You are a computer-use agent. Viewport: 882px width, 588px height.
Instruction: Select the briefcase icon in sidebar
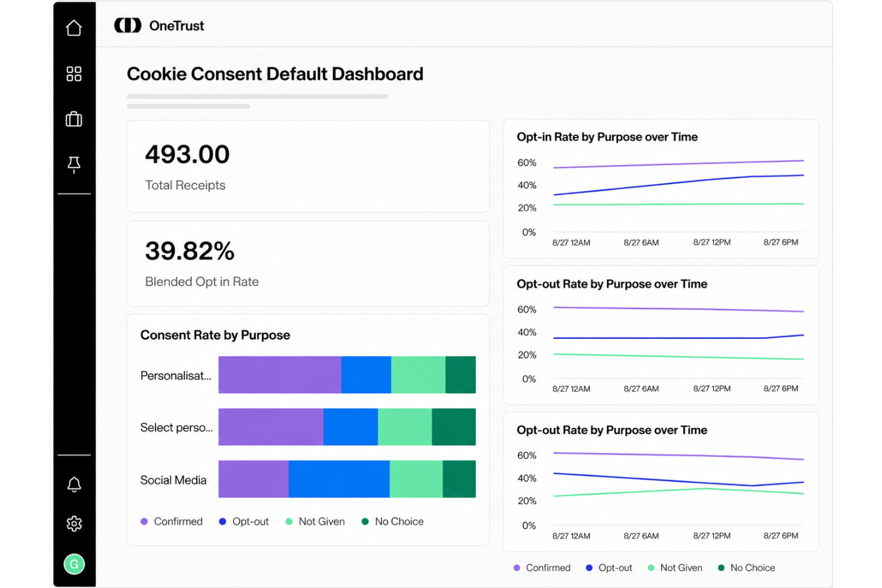click(x=74, y=119)
